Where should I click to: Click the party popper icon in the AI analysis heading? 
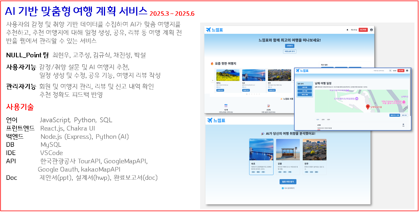point(263,133)
